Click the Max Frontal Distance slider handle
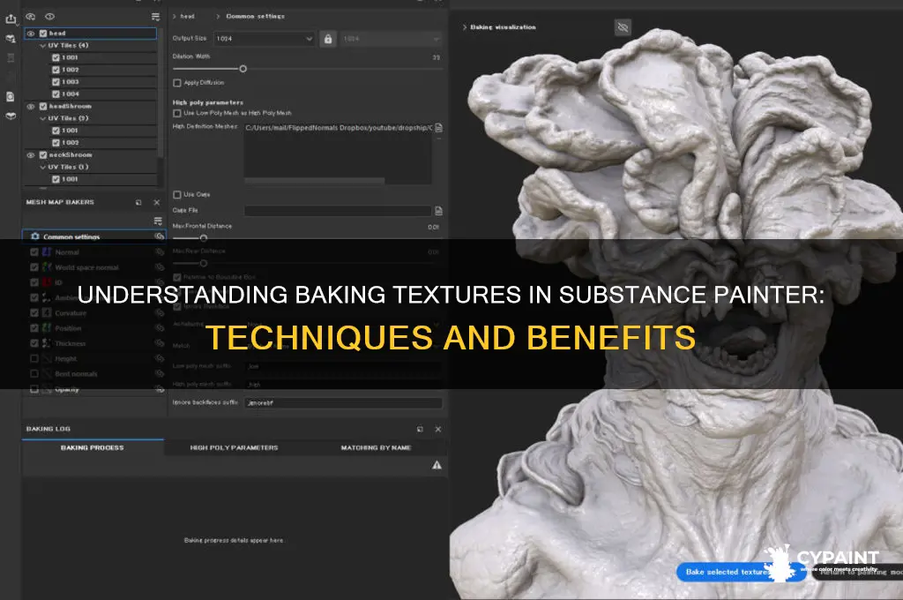 click(x=204, y=238)
